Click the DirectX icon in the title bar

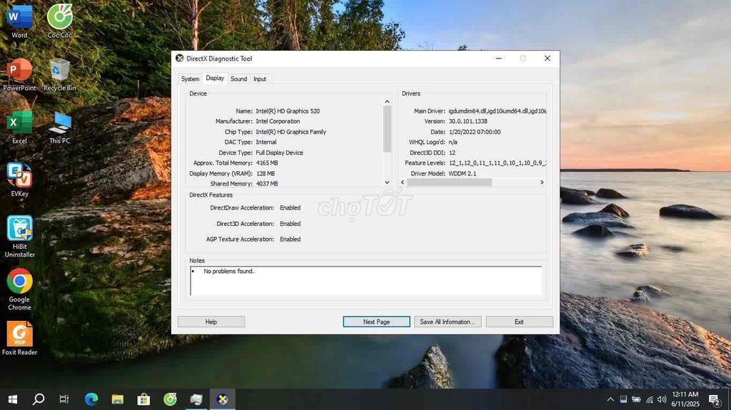tap(179, 58)
